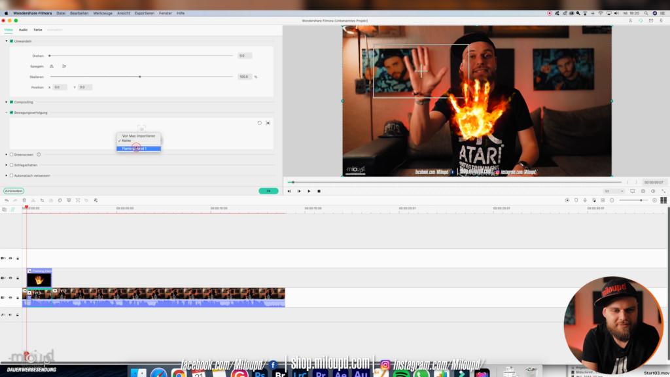Expand the Automatisch verbessern section triangle
Screen dimensions: 670x377
[x=7, y=175]
